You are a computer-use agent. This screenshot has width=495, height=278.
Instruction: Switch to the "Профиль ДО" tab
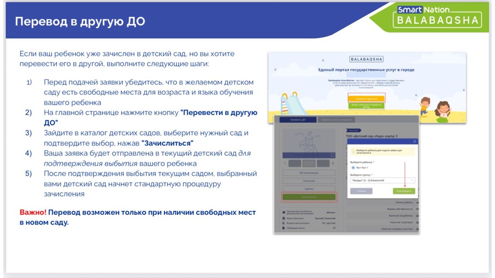click(298, 120)
